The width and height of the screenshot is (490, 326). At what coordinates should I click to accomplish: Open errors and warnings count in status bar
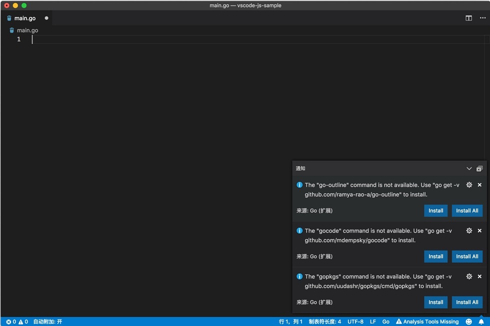point(17,322)
